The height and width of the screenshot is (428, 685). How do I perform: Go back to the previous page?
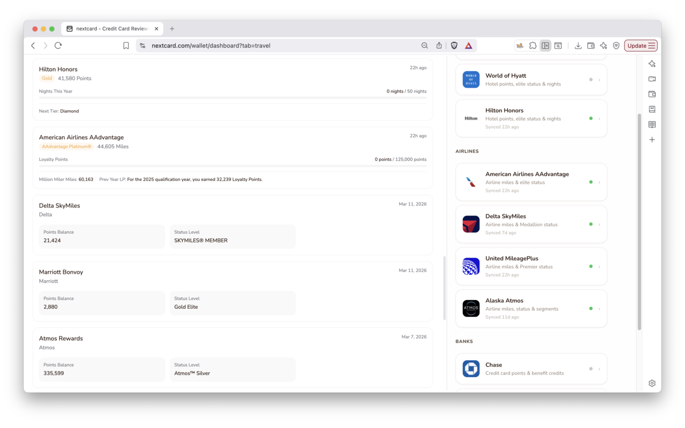[33, 45]
